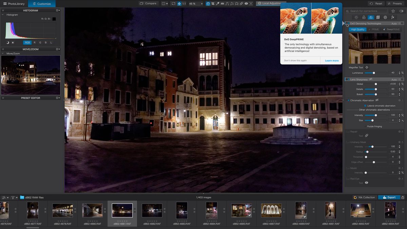Click the Magnifier Tool target icon
This screenshot has height=229, width=407.
click(x=367, y=68)
